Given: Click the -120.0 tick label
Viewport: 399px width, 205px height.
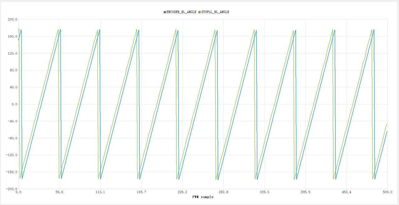Looking at the screenshot, I should (x=12, y=155).
